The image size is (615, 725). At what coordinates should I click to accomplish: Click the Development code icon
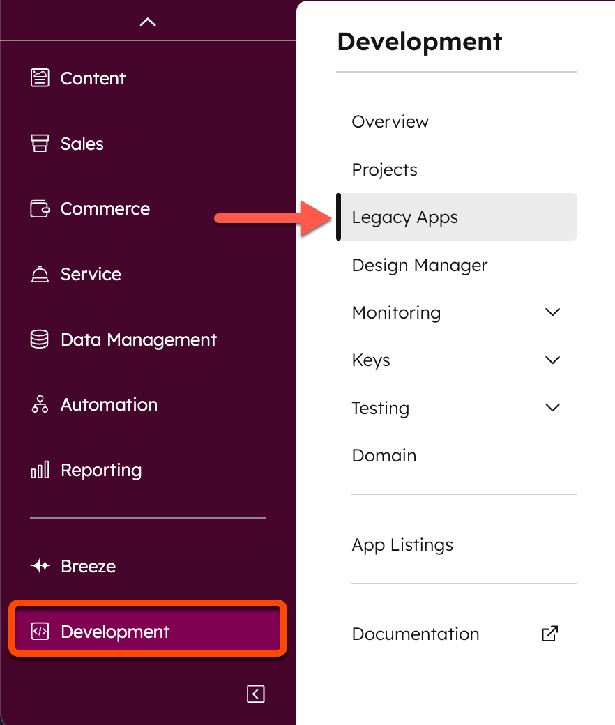[x=40, y=632]
